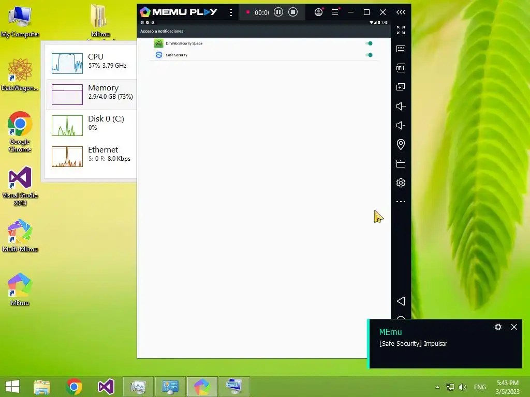Click the Ethernet throughput graph thumbnail

(x=67, y=157)
